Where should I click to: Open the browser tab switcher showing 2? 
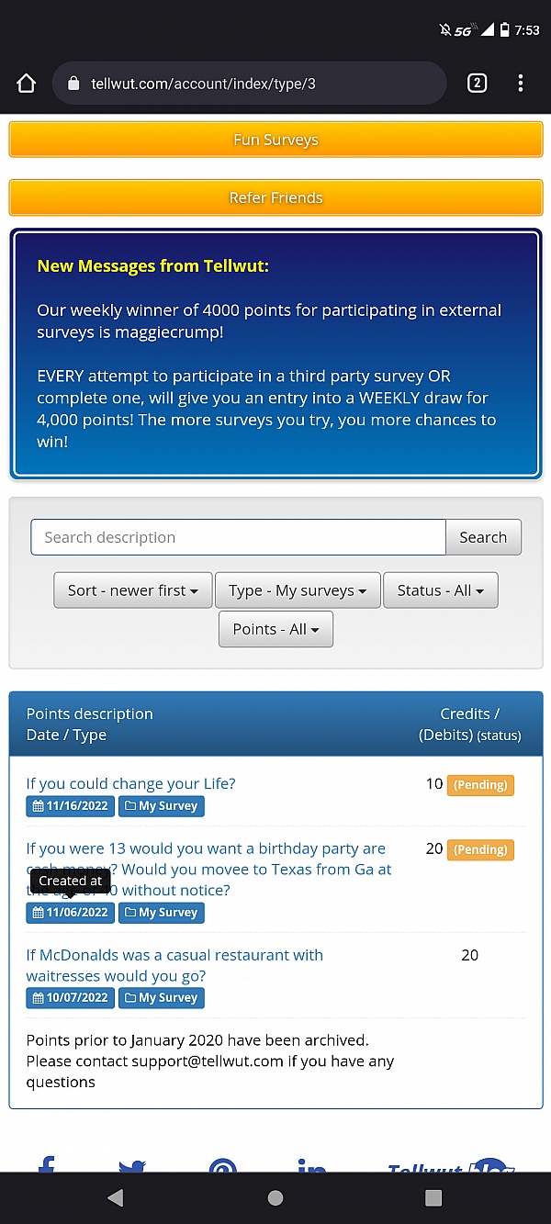[x=477, y=84]
